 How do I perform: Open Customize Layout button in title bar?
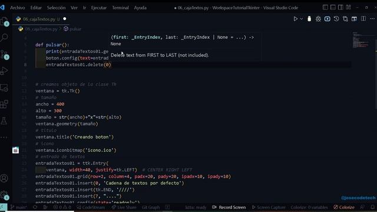pyautogui.click(x=348, y=8)
